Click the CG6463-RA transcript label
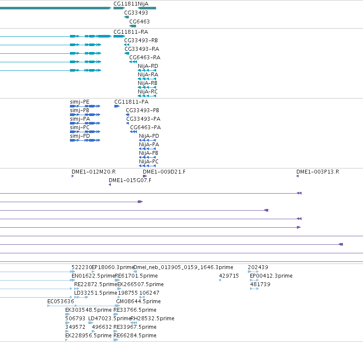Screen dimensions: 363x342 [x=145, y=58]
